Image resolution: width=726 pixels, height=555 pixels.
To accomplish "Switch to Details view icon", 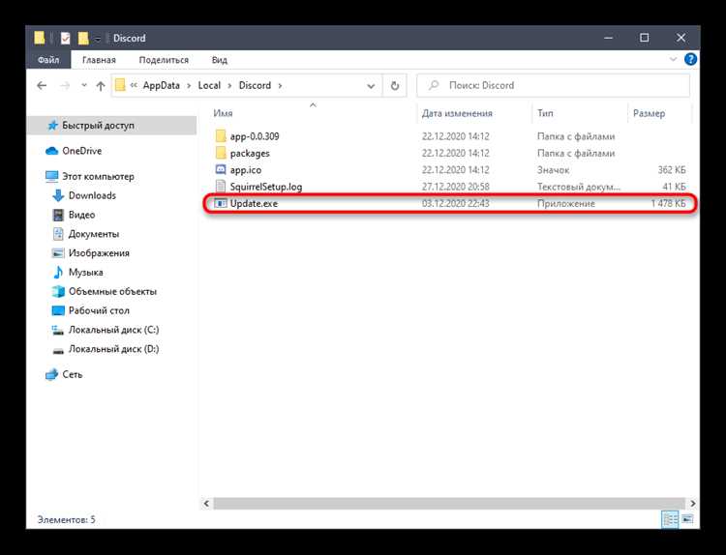I will [x=670, y=519].
